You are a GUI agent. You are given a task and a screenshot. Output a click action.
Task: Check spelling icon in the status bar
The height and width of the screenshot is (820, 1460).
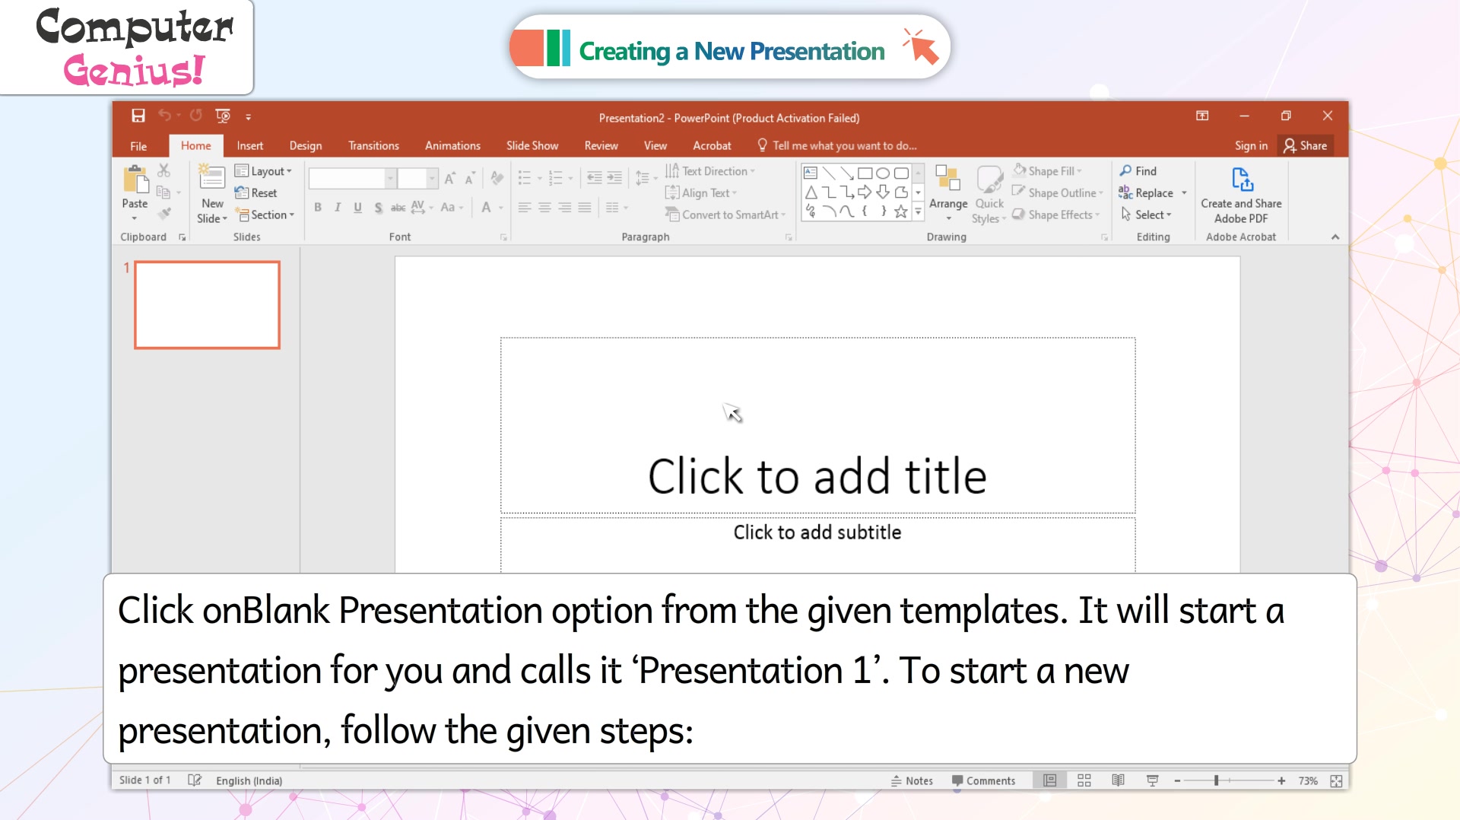195,780
